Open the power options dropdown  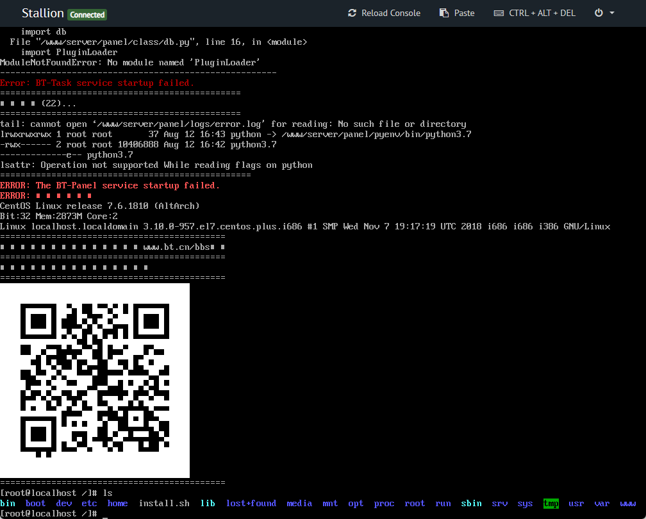click(604, 13)
